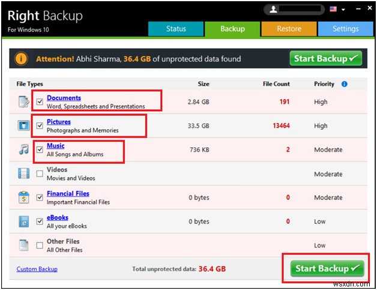The width and height of the screenshot is (377, 290).
Task: Switch to the Settings tab
Action: coord(346,29)
